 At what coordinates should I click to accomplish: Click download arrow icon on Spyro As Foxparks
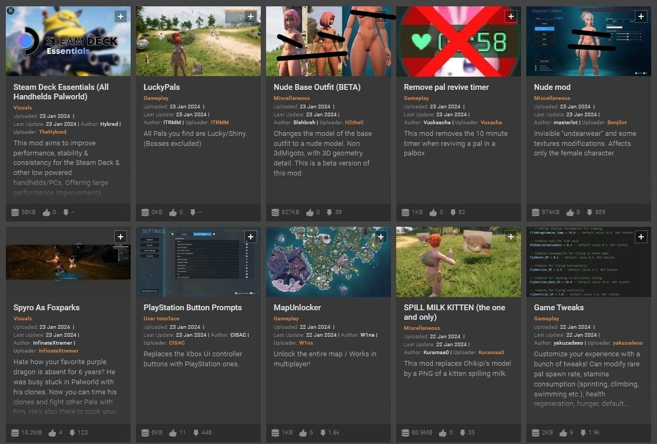click(x=72, y=432)
